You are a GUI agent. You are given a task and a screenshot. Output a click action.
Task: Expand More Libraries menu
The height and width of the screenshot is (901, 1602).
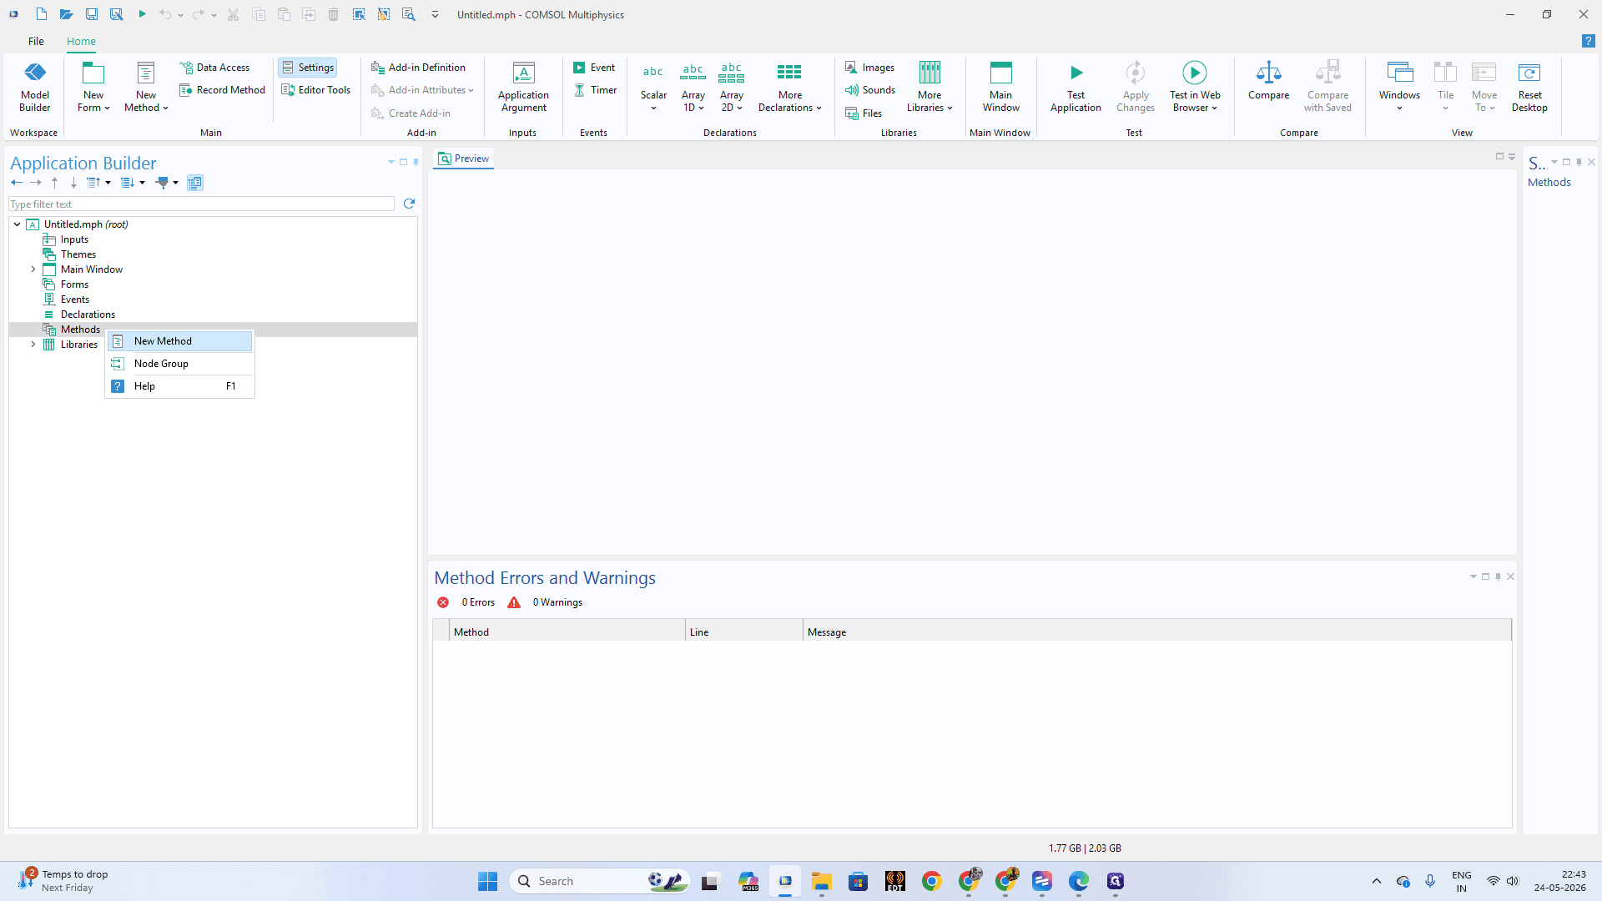(x=929, y=87)
